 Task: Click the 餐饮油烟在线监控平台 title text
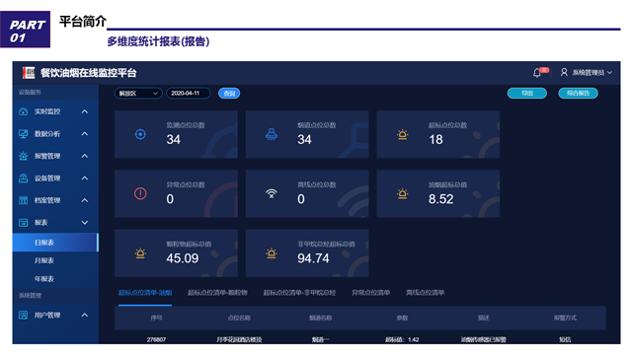[89, 73]
